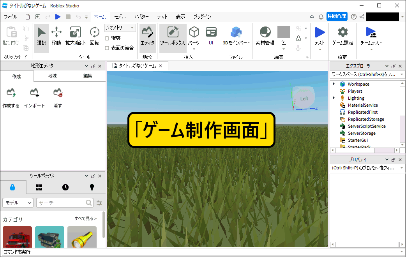Image resolution: width=406 pixels, height=257 pixels.
Task: Click the ゲーム設定 gear icon
Action: (x=342, y=32)
